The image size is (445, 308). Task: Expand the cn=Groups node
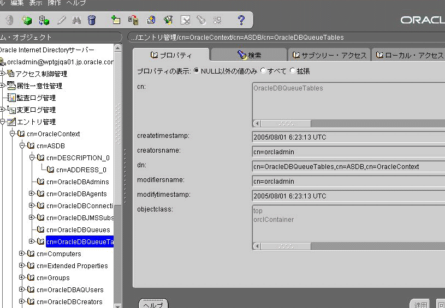pos(22,277)
